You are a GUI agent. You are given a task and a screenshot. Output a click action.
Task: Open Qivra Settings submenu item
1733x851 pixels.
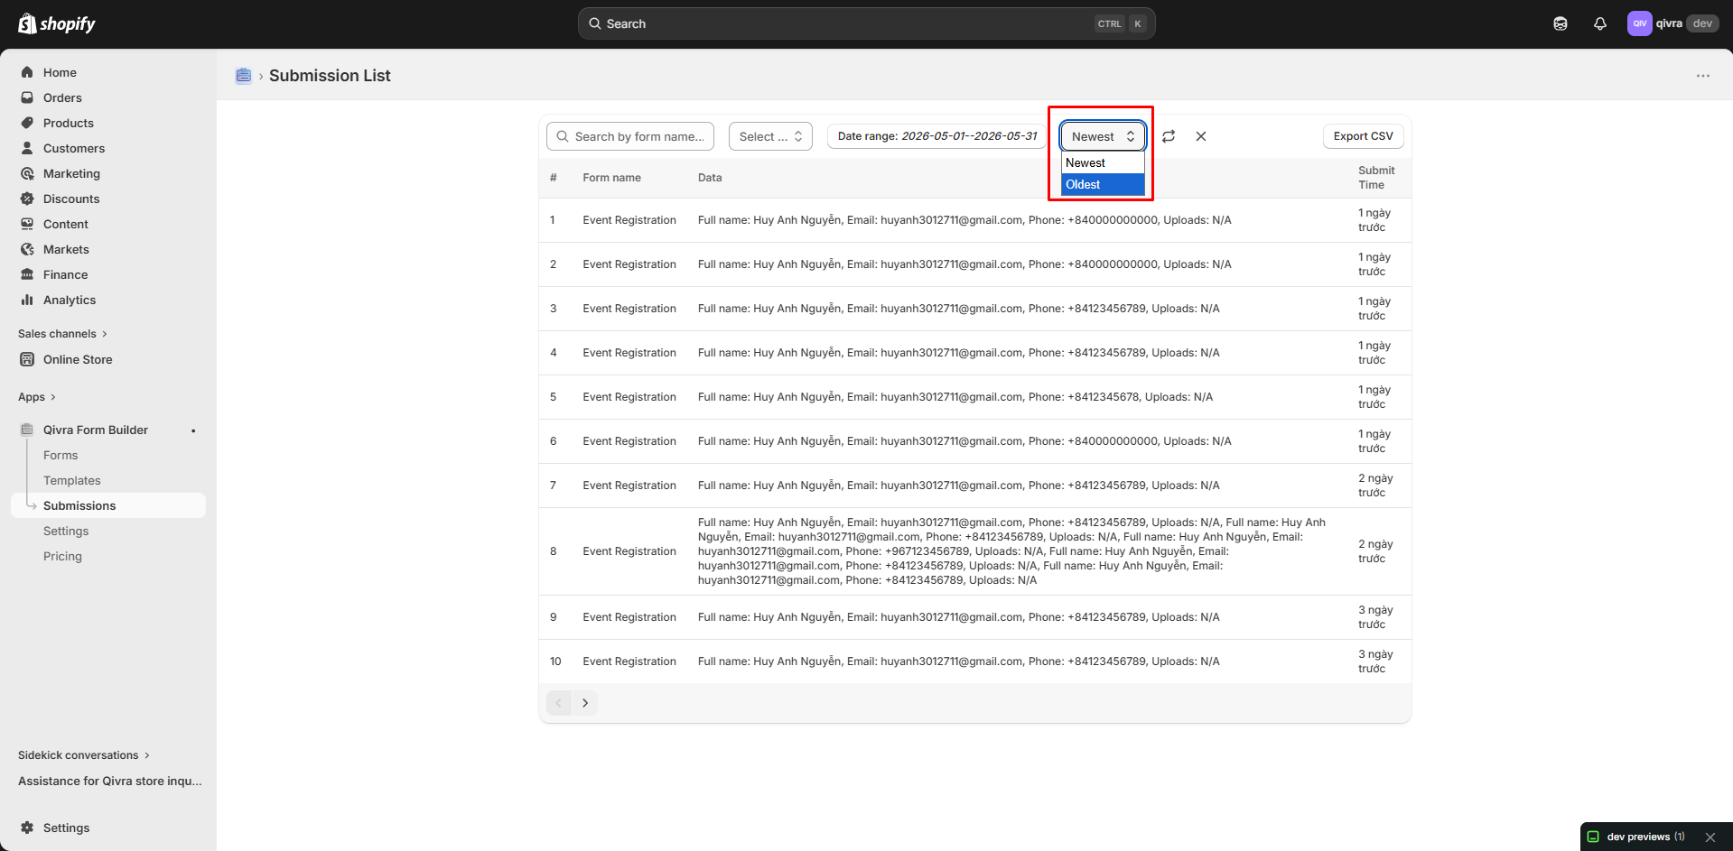point(66,531)
